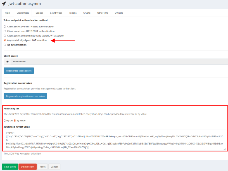Screen dimensions: 228x171
Task: Open the Main tab
Action: (7, 13)
